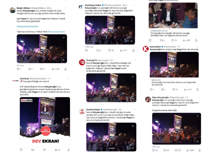Share the yurtgazetesi.com.tr tweet
Image resolution: width=209 pixels, height=160 pixels.
[196, 40]
